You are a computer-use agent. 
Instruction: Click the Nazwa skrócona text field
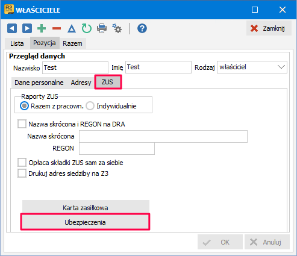coord(163,137)
